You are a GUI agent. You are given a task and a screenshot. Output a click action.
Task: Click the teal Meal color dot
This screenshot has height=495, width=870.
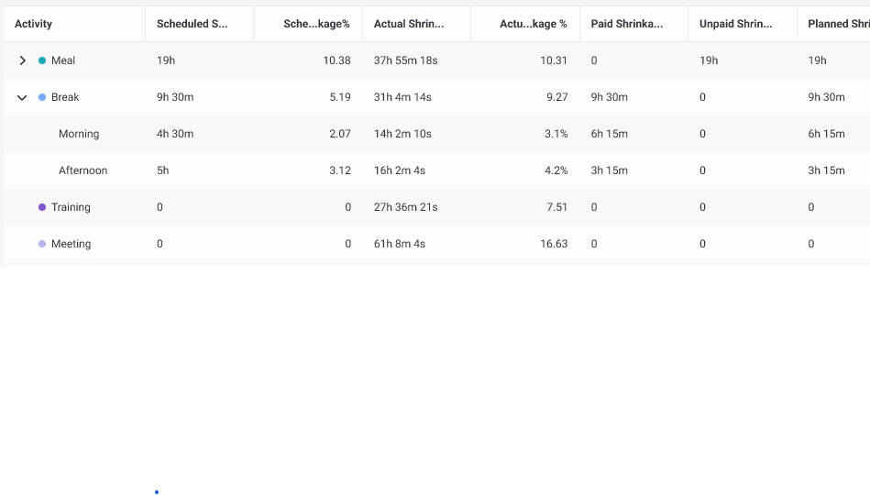[42, 60]
